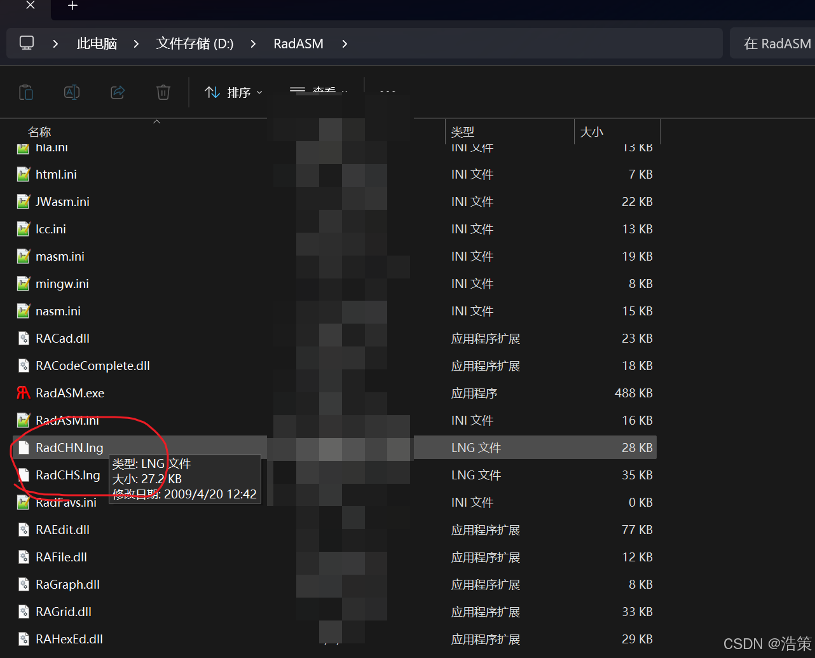Expand chevron after 文件存储 (D:) breadcrumb
The height and width of the screenshot is (658, 815).
[253, 44]
